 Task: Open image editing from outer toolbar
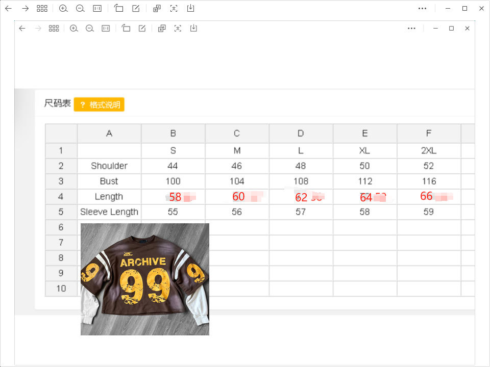(136, 9)
